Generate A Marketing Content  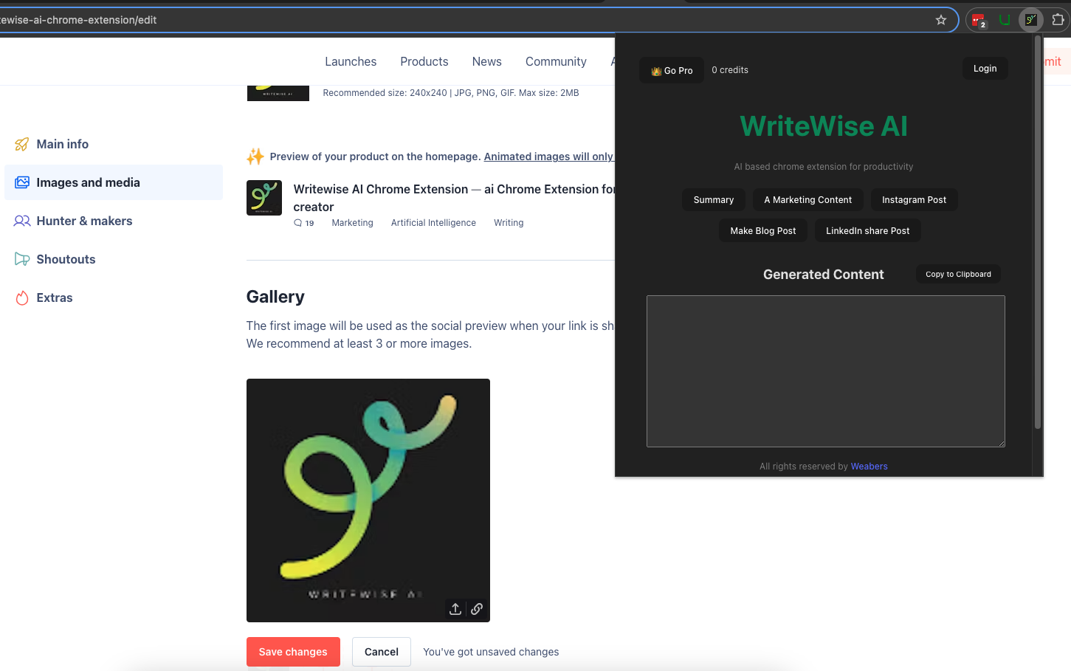pyautogui.click(x=807, y=200)
